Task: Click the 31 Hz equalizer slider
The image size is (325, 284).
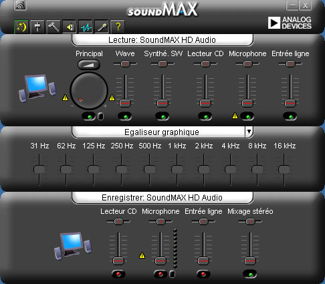Action: [39, 169]
